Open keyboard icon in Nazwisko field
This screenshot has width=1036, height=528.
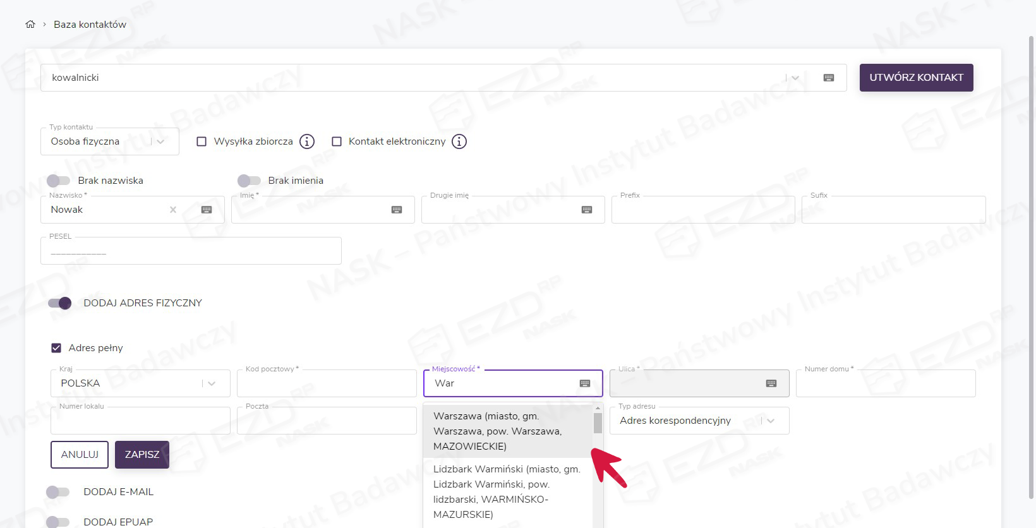(x=207, y=210)
